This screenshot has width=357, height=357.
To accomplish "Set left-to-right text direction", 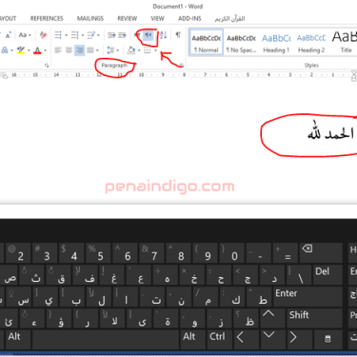I will pyautogui.click(x=137, y=35).
